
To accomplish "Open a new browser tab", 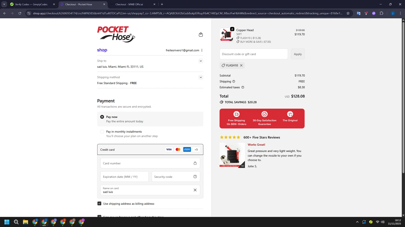I will [162, 4].
